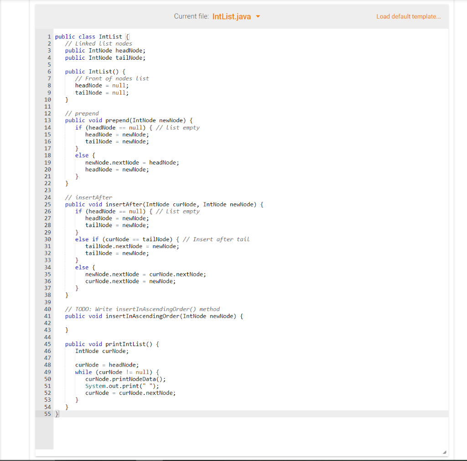Click line number 1 in the gutter
The height and width of the screenshot is (461, 467).
pos(49,36)
